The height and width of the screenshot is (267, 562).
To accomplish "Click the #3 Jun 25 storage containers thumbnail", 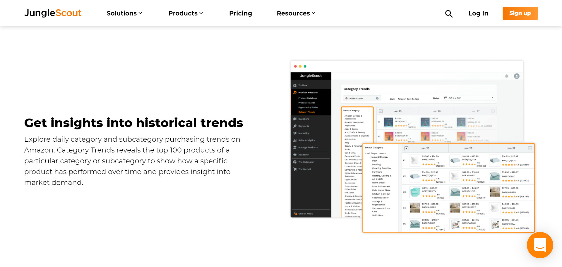I will coord(415,192).
